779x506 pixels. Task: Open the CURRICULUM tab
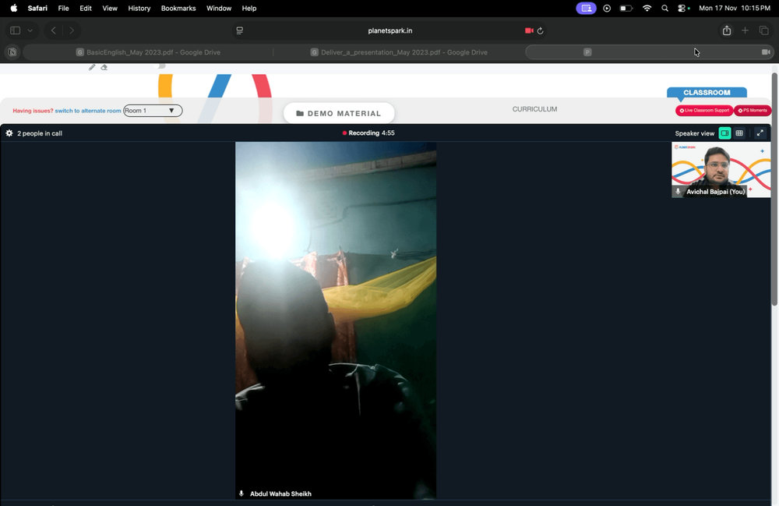click(534, 109)
